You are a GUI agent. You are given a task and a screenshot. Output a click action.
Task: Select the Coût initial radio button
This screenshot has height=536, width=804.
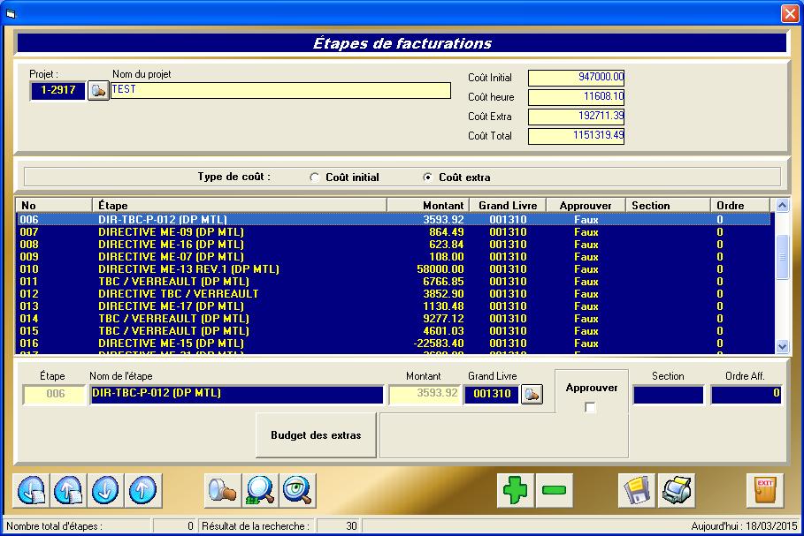[315, 177]
